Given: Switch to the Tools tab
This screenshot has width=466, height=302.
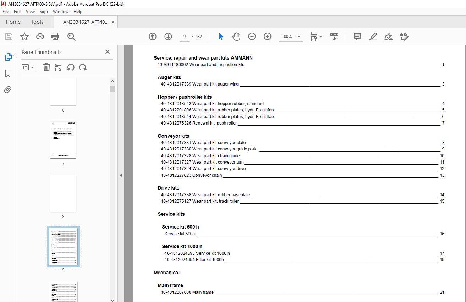Looking at the screenshot, I should tap(37, 22).
